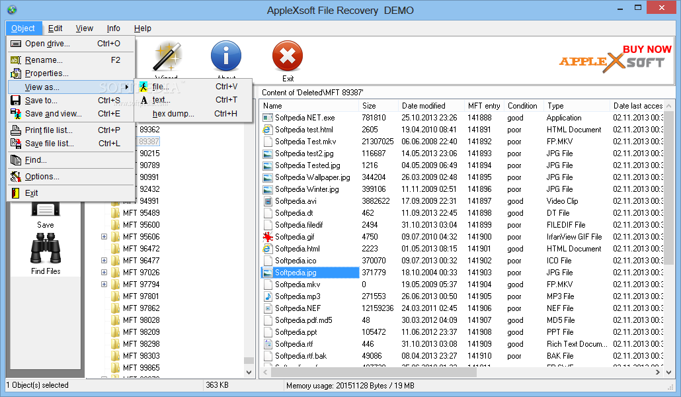
Task: Click the Save icon in left sidebar
Action: tap(46, 210)
